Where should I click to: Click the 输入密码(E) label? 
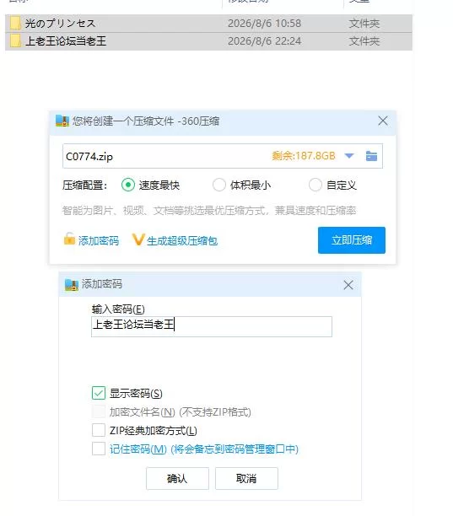point(118,309)
